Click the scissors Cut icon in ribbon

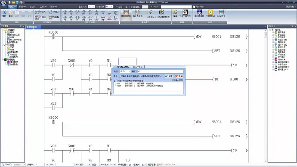(4, 14)
